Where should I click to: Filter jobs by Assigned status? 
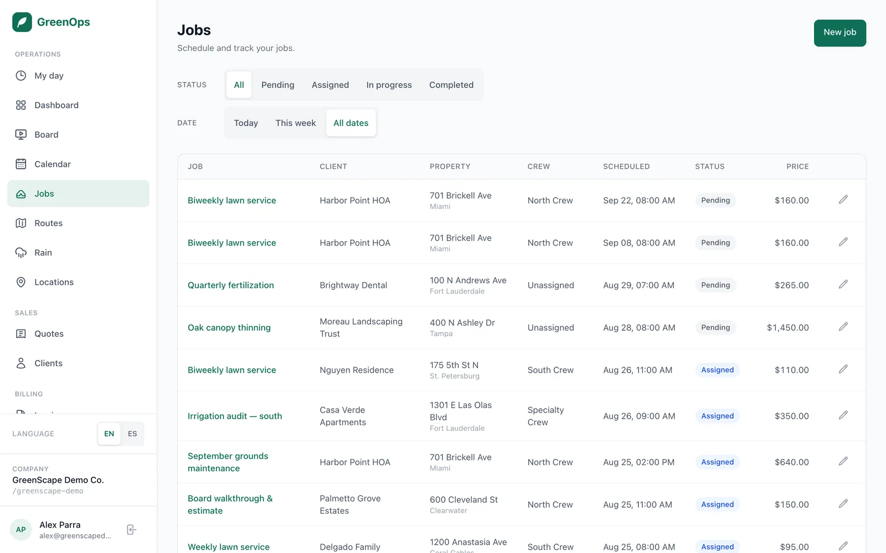(330, 85)
